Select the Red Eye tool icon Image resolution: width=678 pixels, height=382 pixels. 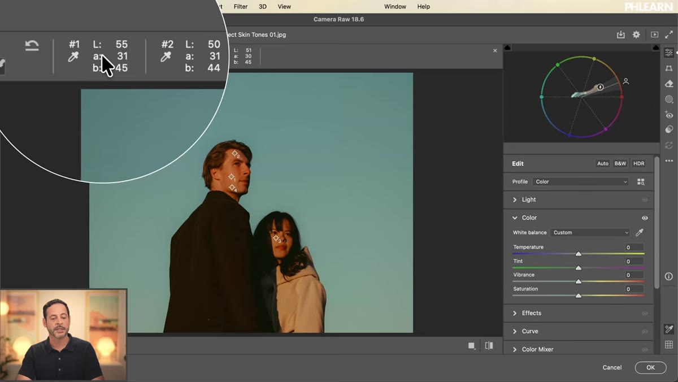669,115
